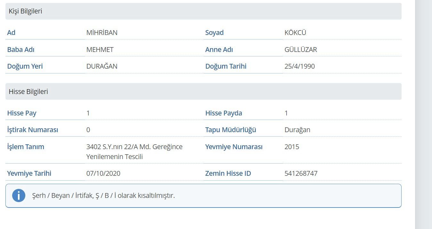Click the surname value KÖKCÜ

coord(295,33)
